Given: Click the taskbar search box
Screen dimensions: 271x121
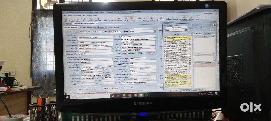Looking at the screenshot, I should tap(90, 97).
